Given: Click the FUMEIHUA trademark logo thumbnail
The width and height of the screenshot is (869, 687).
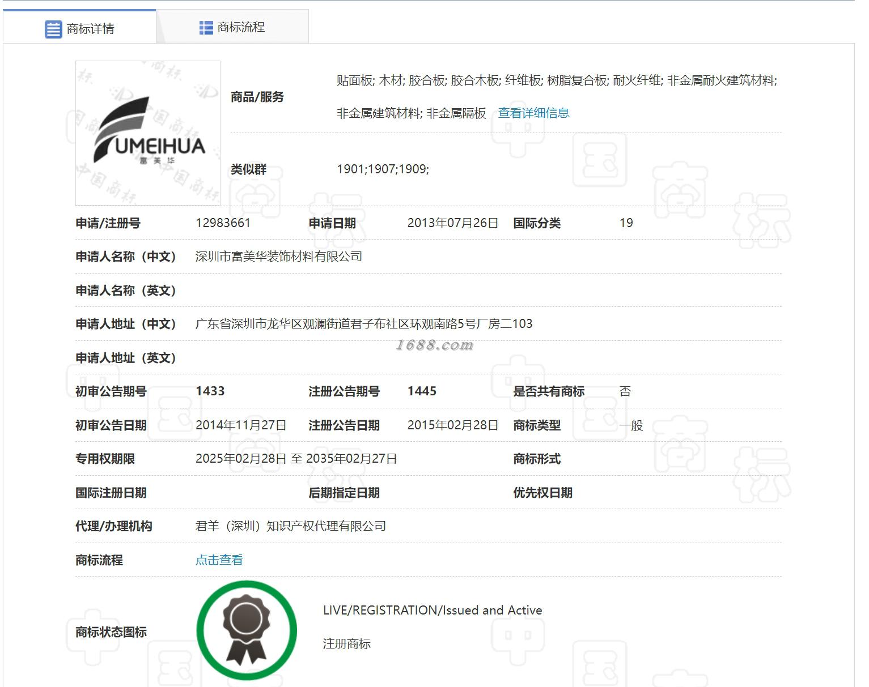Looking at the screenshot, I should [148, 133].
